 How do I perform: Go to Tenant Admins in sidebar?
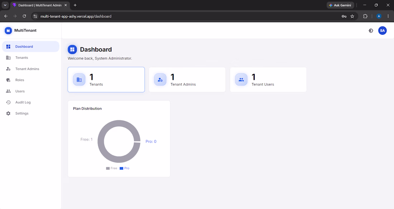coord(27,69)
